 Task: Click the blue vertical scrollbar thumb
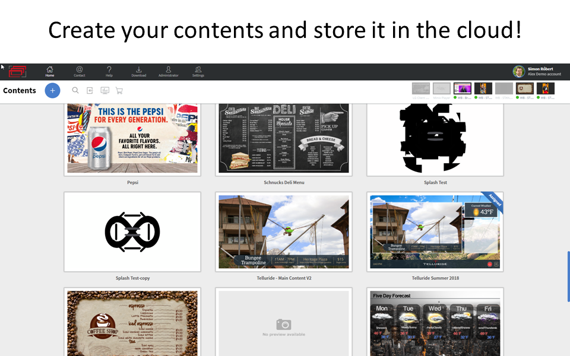[x=568, y=276]
